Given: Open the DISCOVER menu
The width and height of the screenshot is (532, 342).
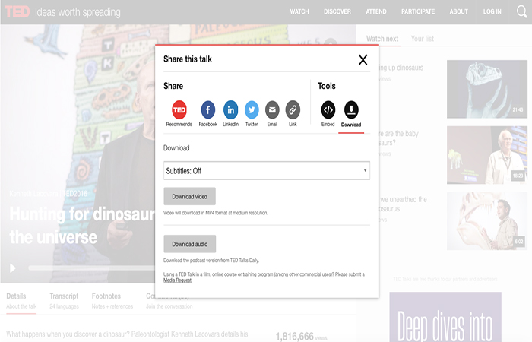Looking at the screenshot, I should 337,11.
